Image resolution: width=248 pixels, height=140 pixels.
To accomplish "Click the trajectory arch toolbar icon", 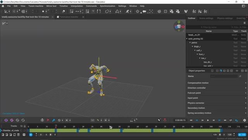I will point(117,11).
